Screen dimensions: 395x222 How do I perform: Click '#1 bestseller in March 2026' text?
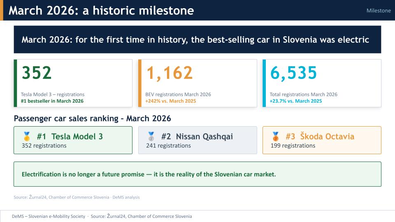tap(52, 101)
